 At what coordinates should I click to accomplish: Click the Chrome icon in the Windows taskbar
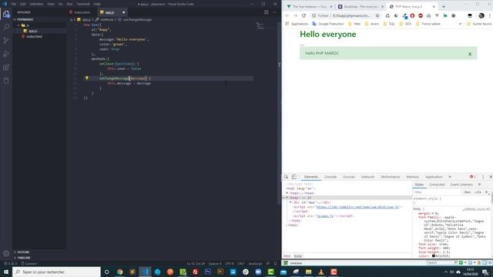tap(120, 272)
